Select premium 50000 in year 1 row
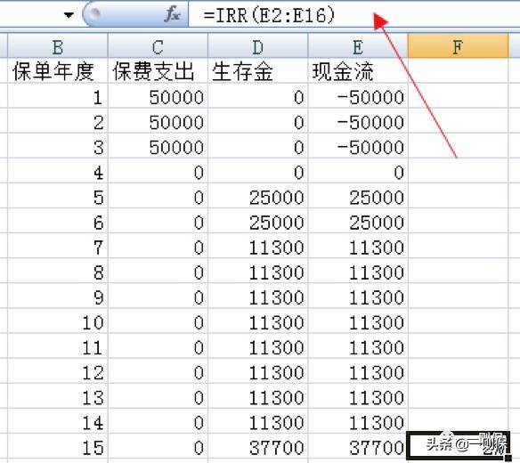This screenshot has width=520, height=463. coord(158,95)
